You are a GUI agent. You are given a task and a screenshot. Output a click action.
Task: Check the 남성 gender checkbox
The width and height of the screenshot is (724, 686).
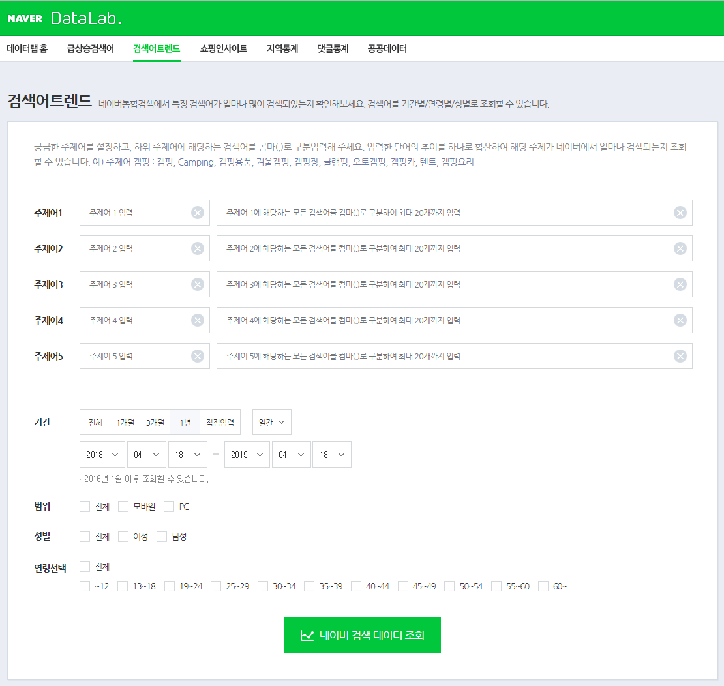(162, 537)
